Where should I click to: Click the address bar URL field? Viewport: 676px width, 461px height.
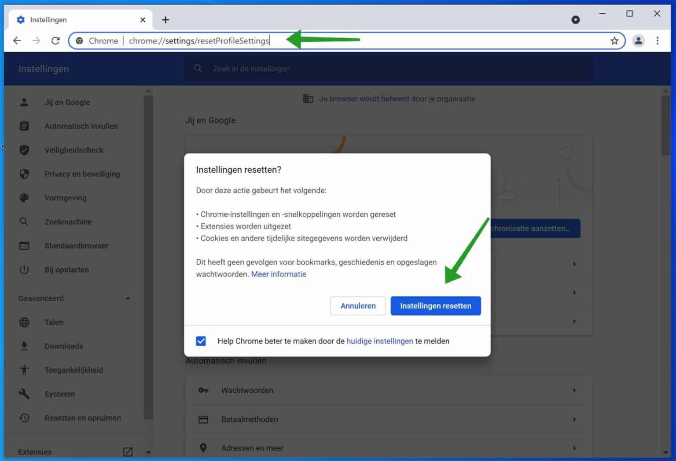[348, 41]
